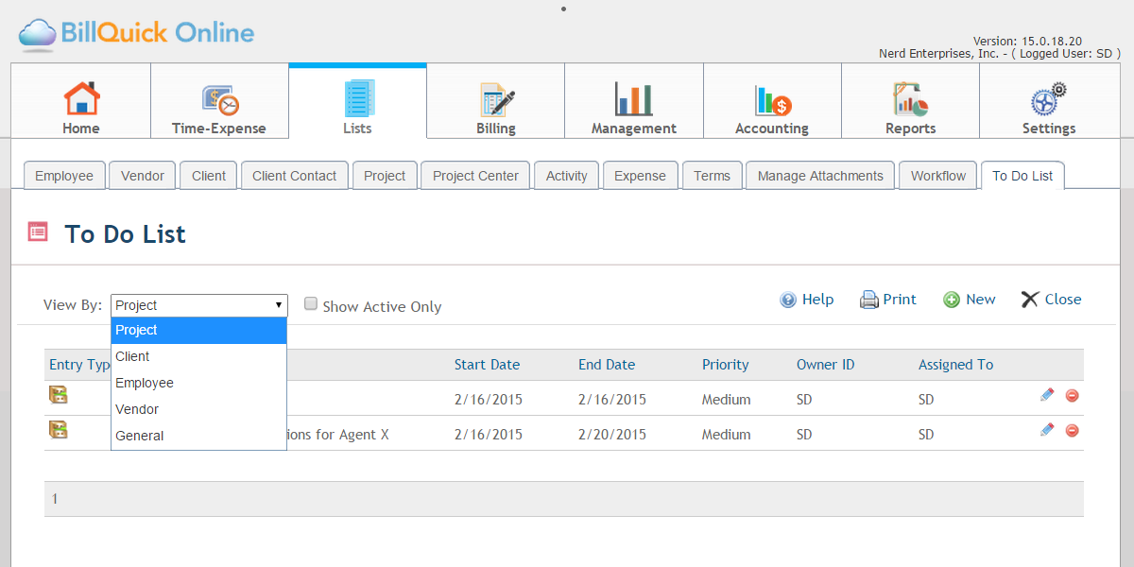
Task: Edit the entry ending 2/16/2015 with pencil icon
Action: click(x=1047, y=395)
